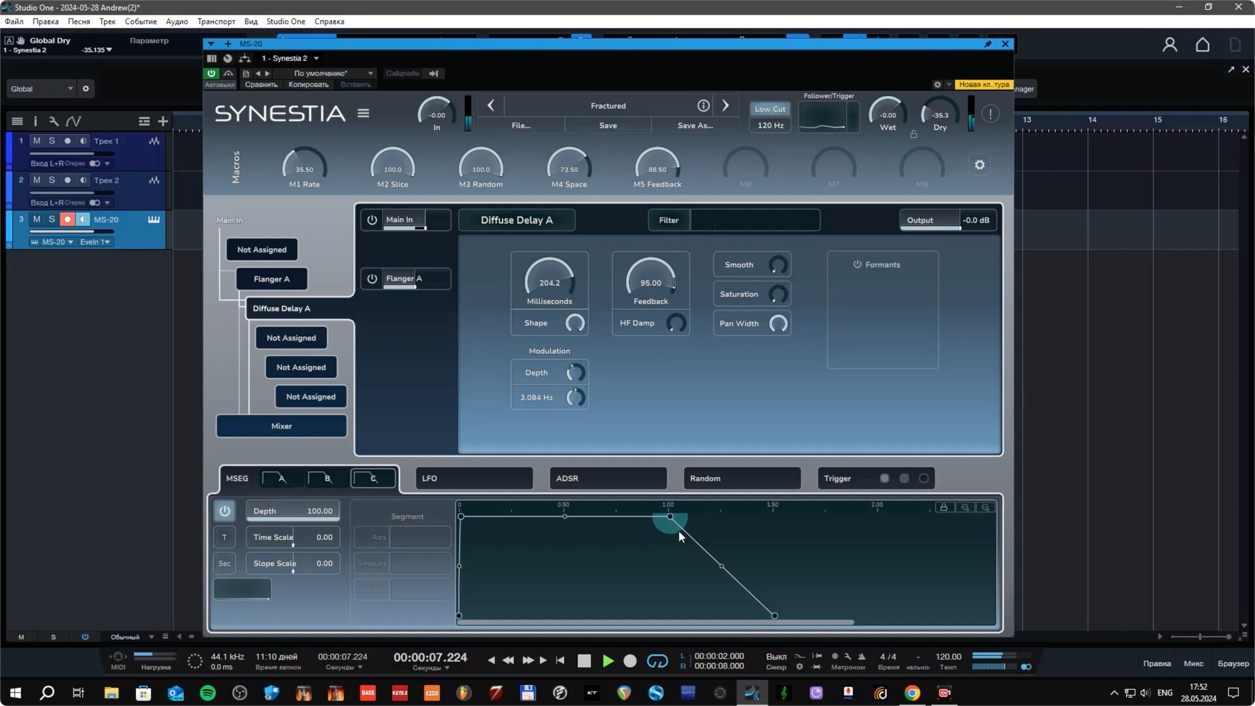This screenshot has width=1255, height=706.
Task: Open Windows search from the taskbar
Action: [x=47, y=693]
